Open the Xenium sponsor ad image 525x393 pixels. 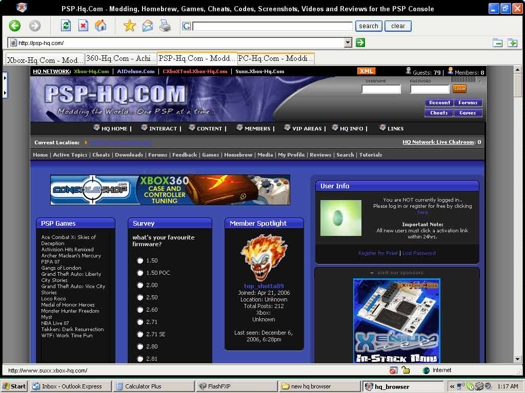397,321
